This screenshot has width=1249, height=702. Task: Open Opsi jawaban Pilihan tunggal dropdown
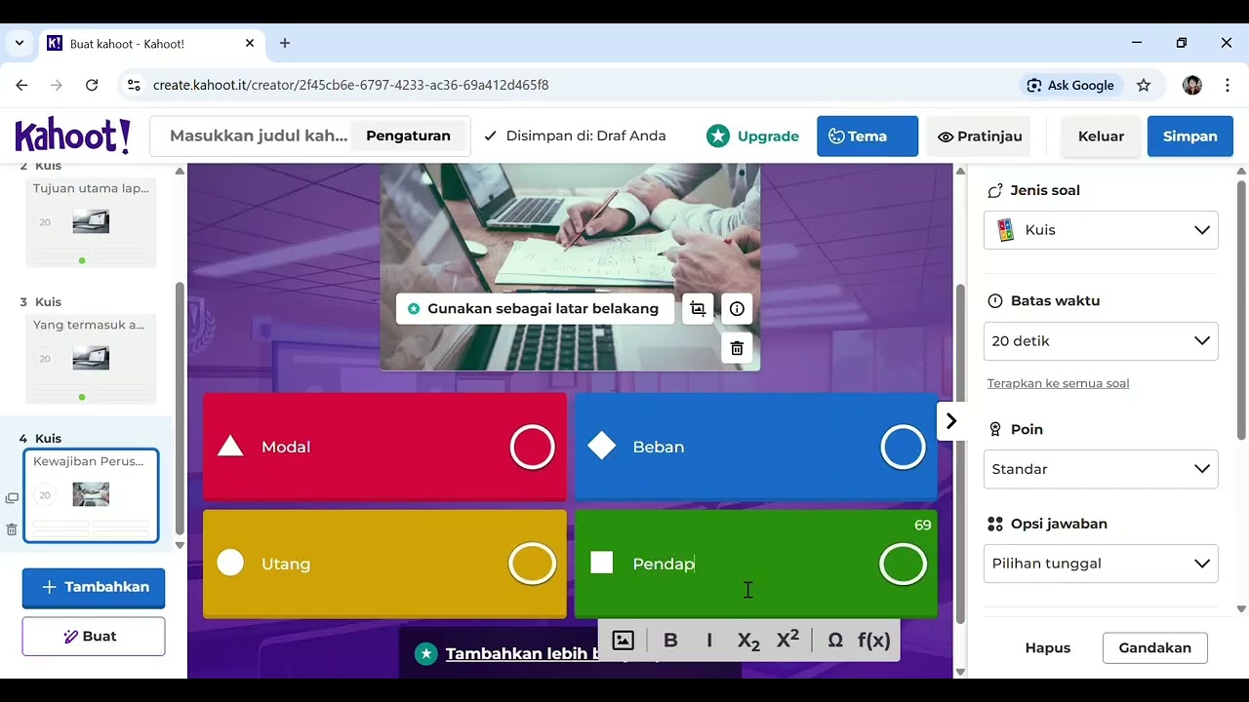[x=1101, y=564]
